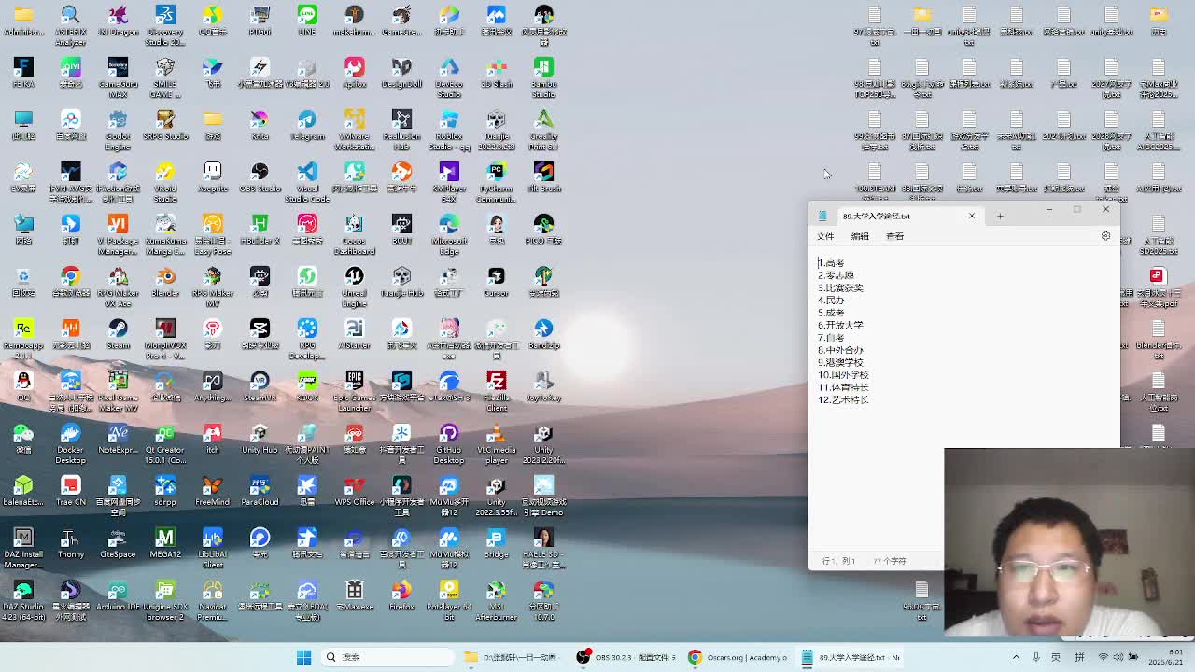Viewport: 1195px width, 672px height.
Task: Open Docker Desktop shortcut
Action: tap(70, 434)
